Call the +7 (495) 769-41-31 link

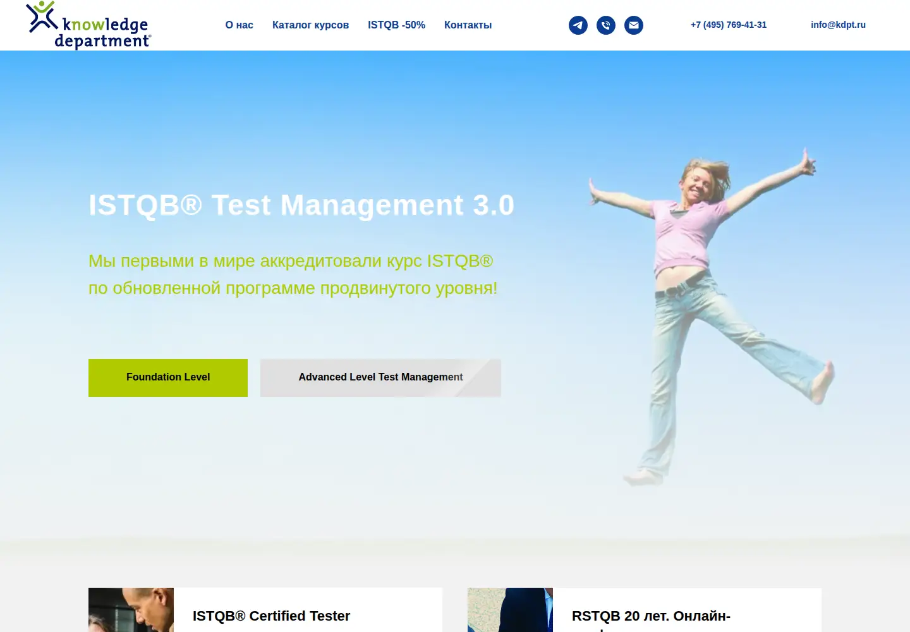729,25
